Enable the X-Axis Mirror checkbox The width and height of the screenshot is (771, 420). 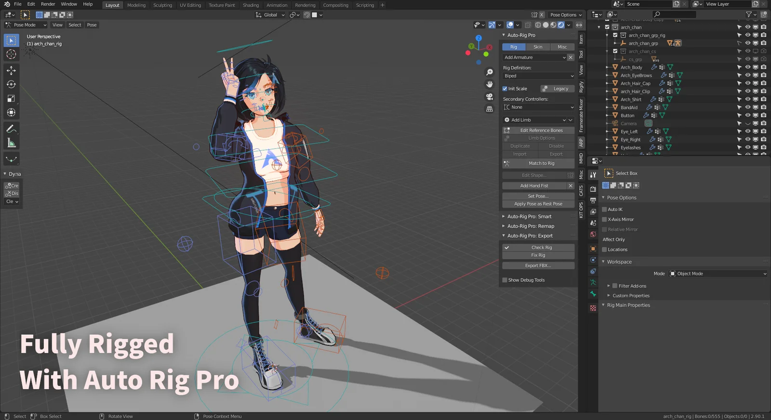tap(604, 220)
